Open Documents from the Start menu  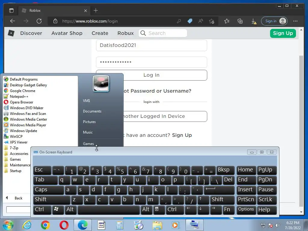[92, 111]
